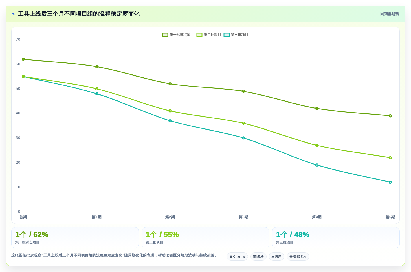Click the 第4期 x-axis label
Viewport: 411px width, 272px height.
(317, 217)
